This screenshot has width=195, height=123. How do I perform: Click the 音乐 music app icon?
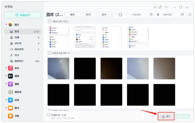10,68
